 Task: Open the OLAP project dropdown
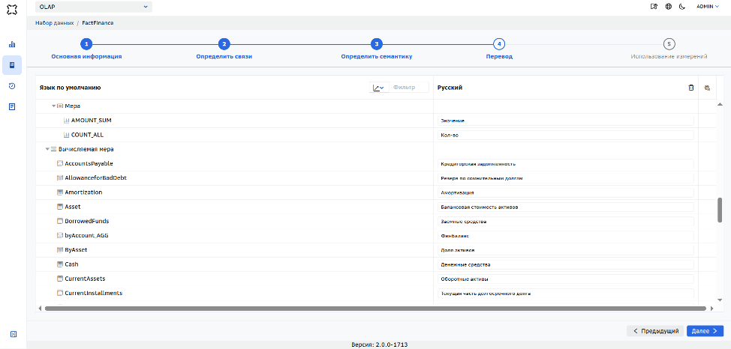pyautogui.click(x=94, y=7)
